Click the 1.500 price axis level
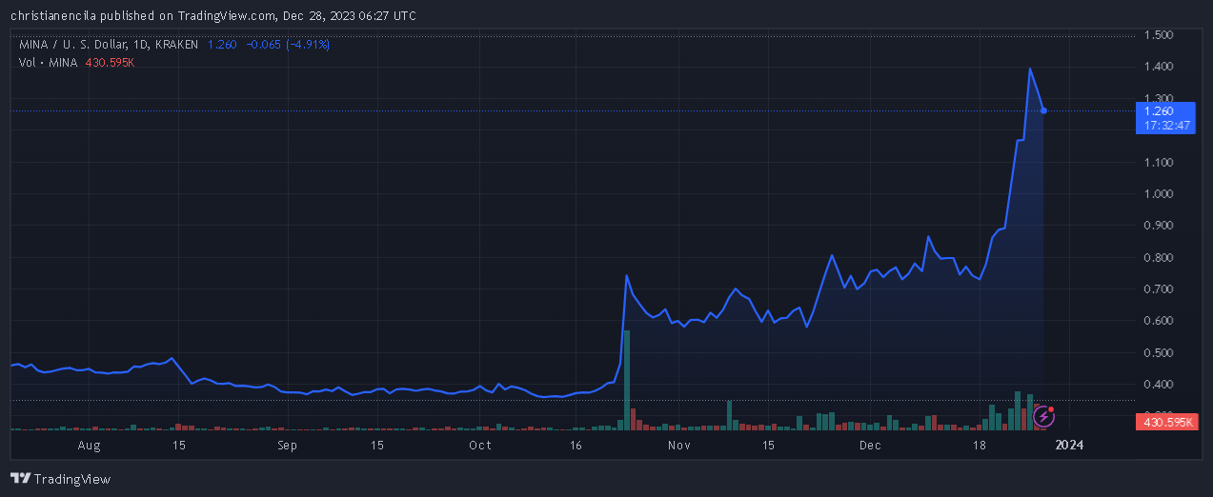The width and height of the screenshot is (1213, 497). (x=1158, y=35)
